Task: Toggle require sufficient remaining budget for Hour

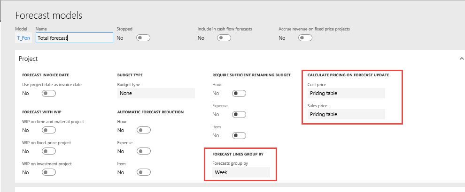Action: [x=239, y=93]
